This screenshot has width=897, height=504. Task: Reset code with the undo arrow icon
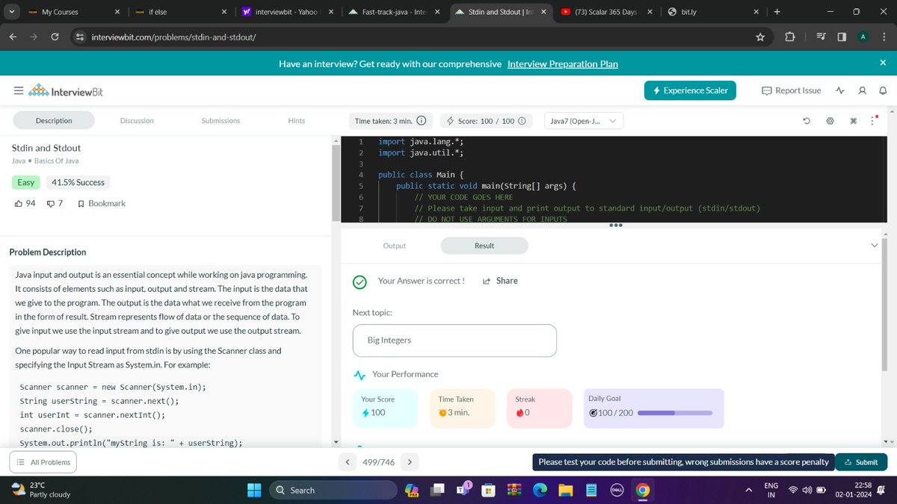click(807, 121)
